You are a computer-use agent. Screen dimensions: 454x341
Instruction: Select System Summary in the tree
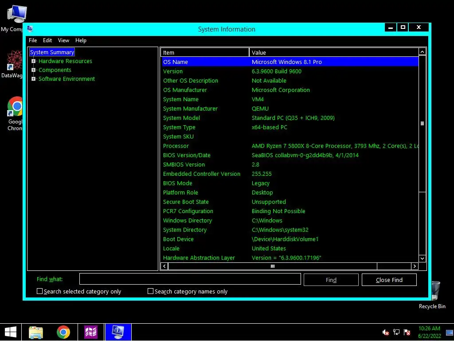point(52,52)
